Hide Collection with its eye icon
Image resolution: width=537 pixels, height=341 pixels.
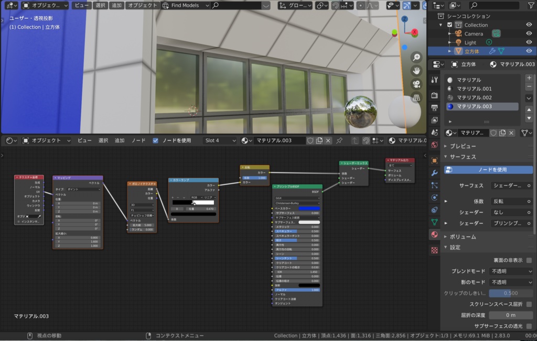click(529, 25)
